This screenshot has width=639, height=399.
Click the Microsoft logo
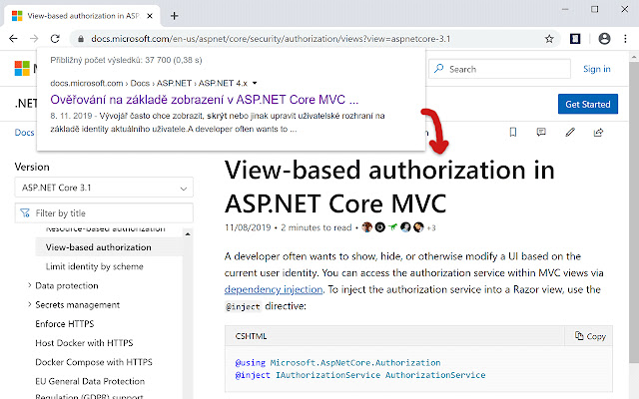[22, 69]
